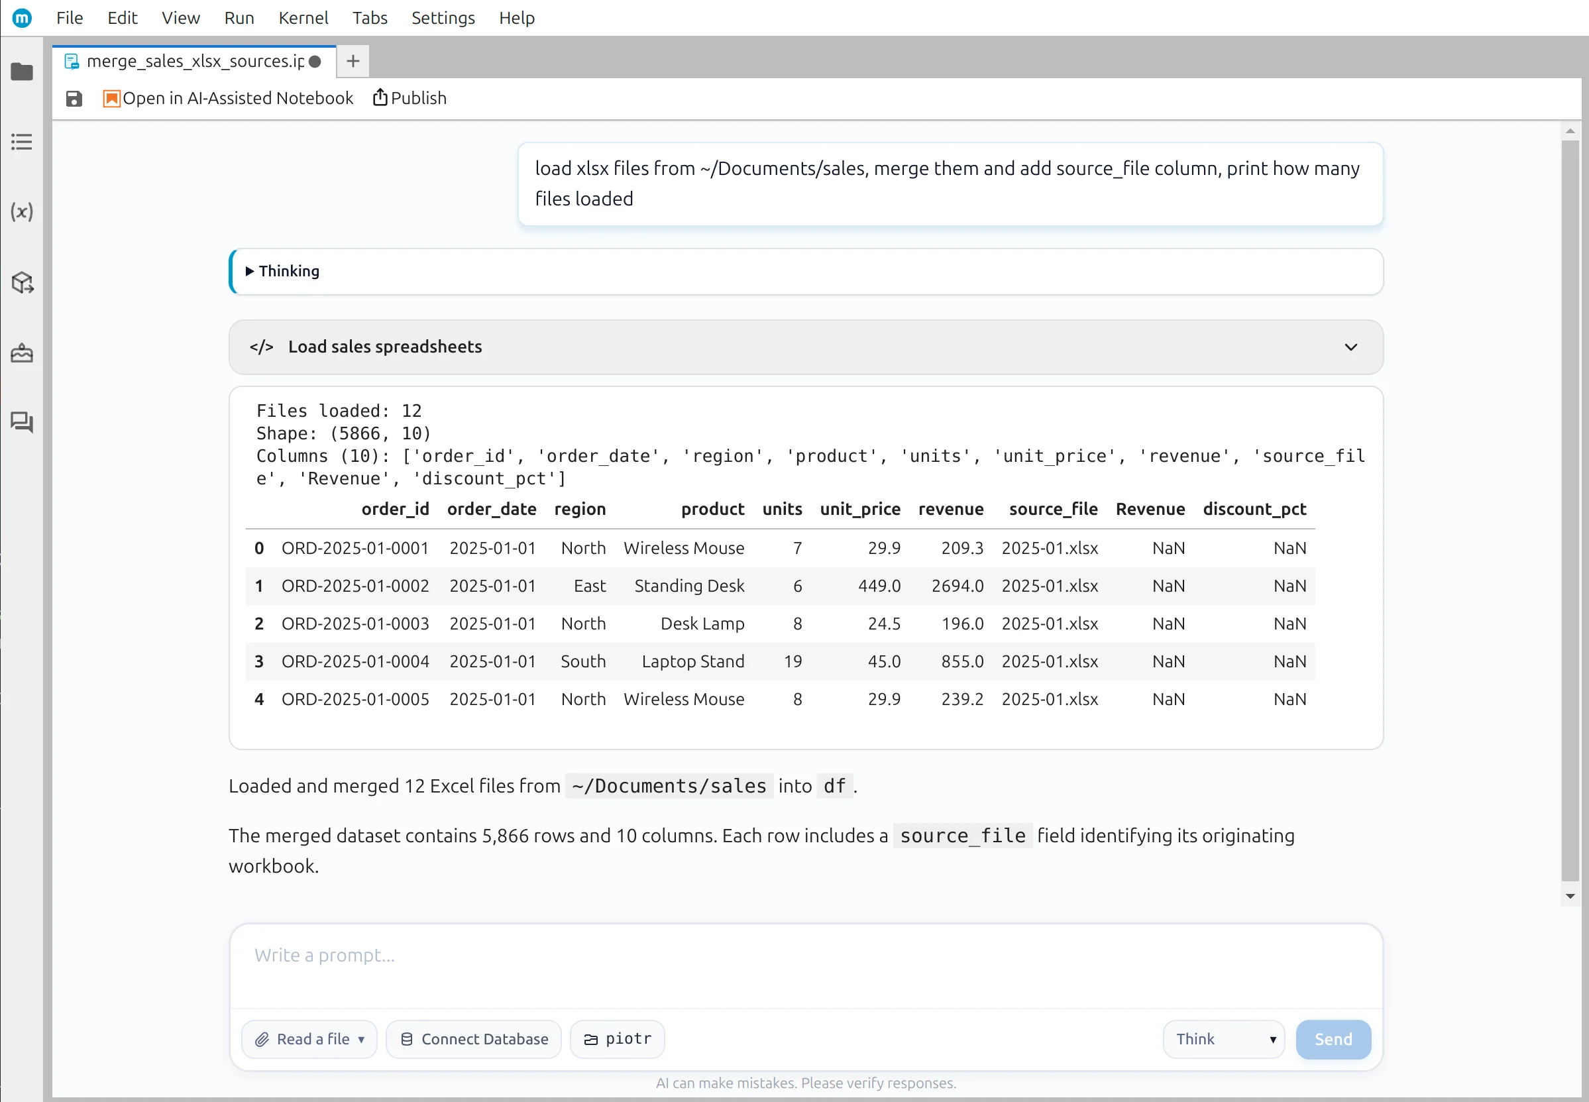Image resolution: width=1589 pixels, height=1102 pixels.
Task: Click the Standing Desk product cell
Action: 689,586
